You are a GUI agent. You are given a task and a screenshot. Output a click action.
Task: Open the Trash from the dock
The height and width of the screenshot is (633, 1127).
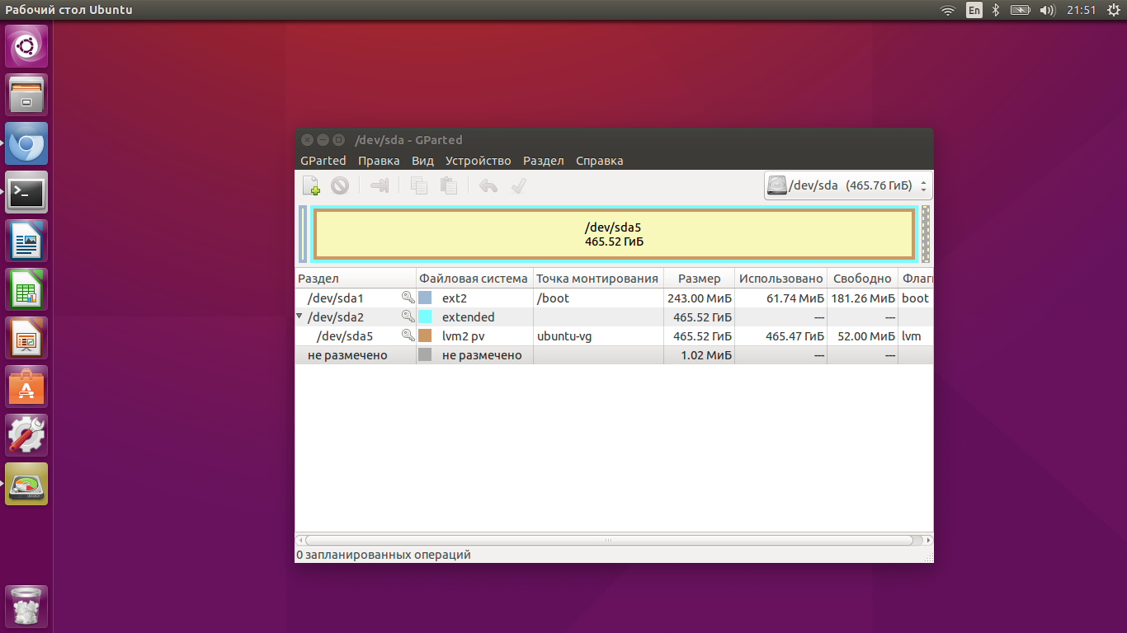pyautogui.click(x=26, y=607)
